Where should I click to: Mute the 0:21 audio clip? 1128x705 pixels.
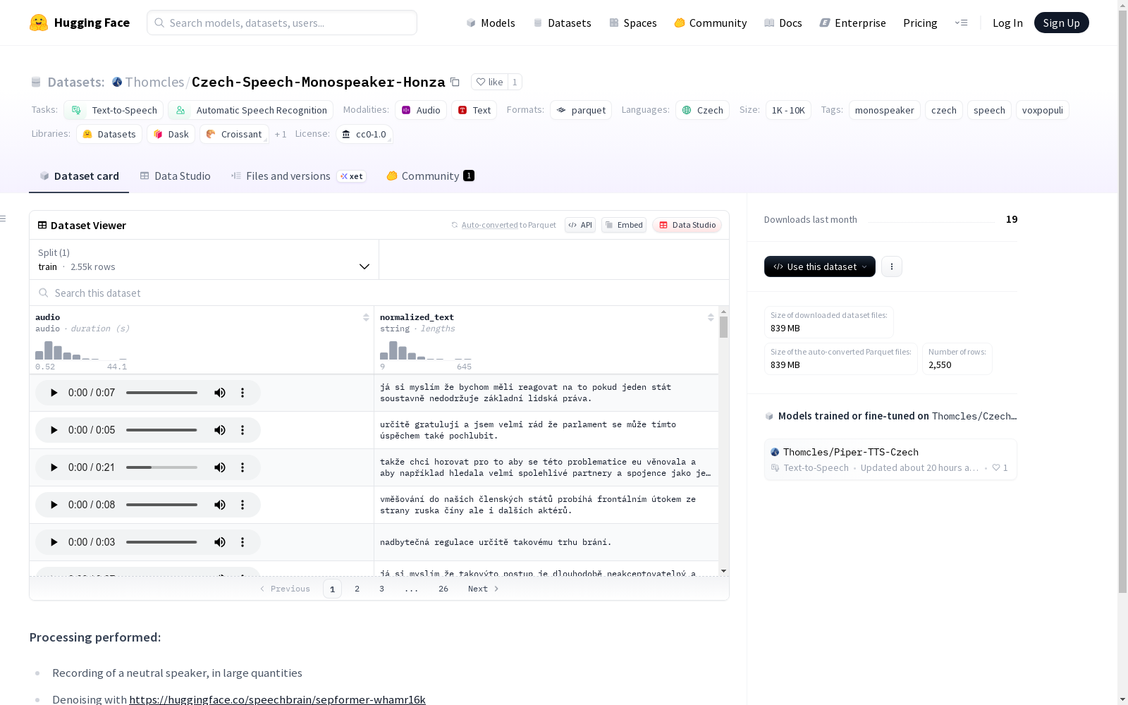[x=220, y=467]
